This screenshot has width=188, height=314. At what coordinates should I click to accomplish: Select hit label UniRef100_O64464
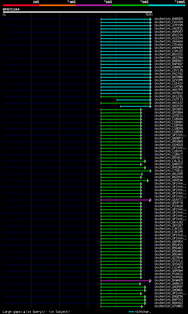[x=169, y=42]
